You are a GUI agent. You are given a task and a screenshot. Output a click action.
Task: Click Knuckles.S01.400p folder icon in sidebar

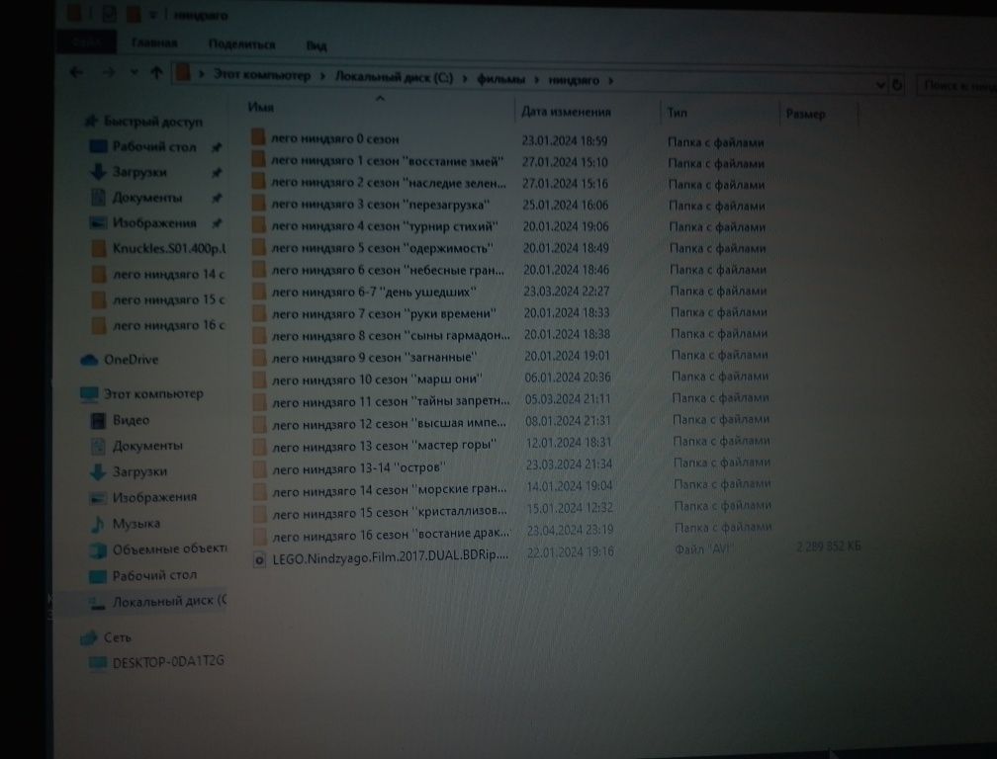[98, 248]
